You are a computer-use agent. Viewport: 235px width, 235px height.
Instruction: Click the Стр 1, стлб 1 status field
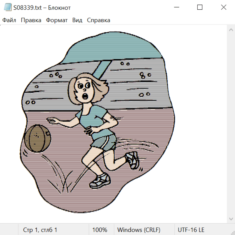[40, 230]
